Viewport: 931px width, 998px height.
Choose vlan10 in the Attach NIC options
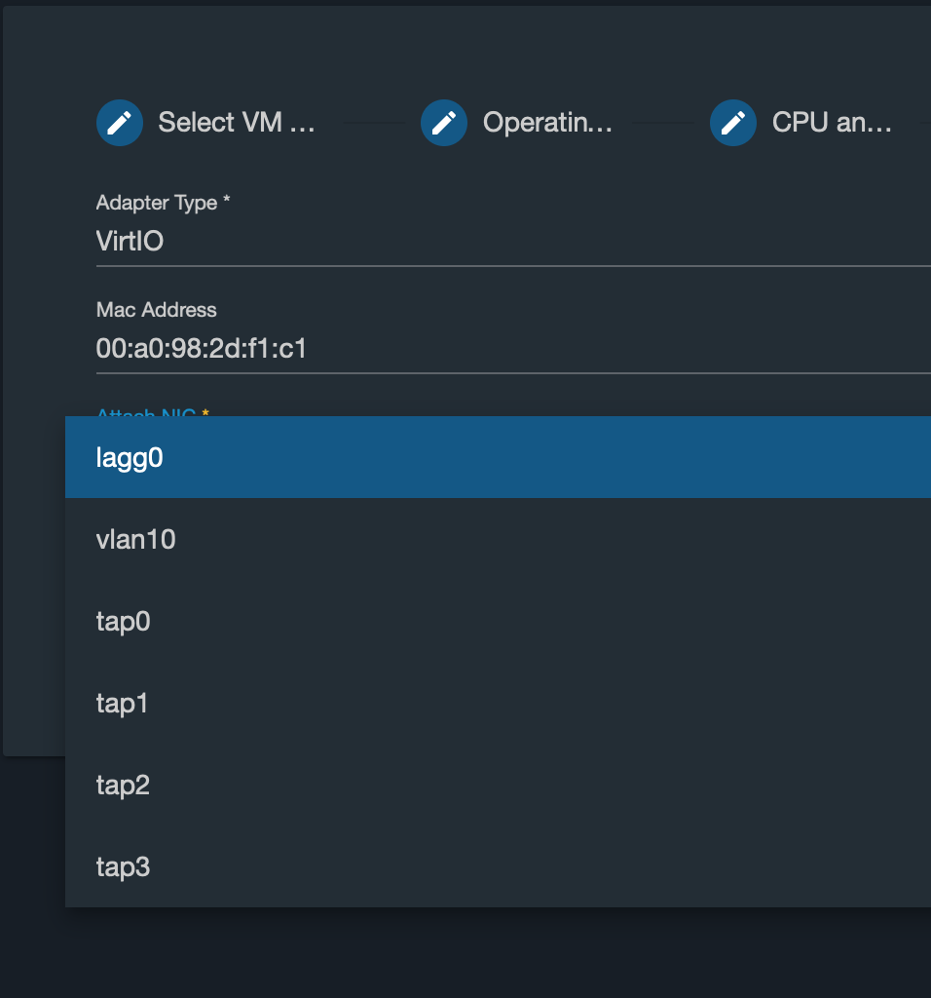point(498,539)
